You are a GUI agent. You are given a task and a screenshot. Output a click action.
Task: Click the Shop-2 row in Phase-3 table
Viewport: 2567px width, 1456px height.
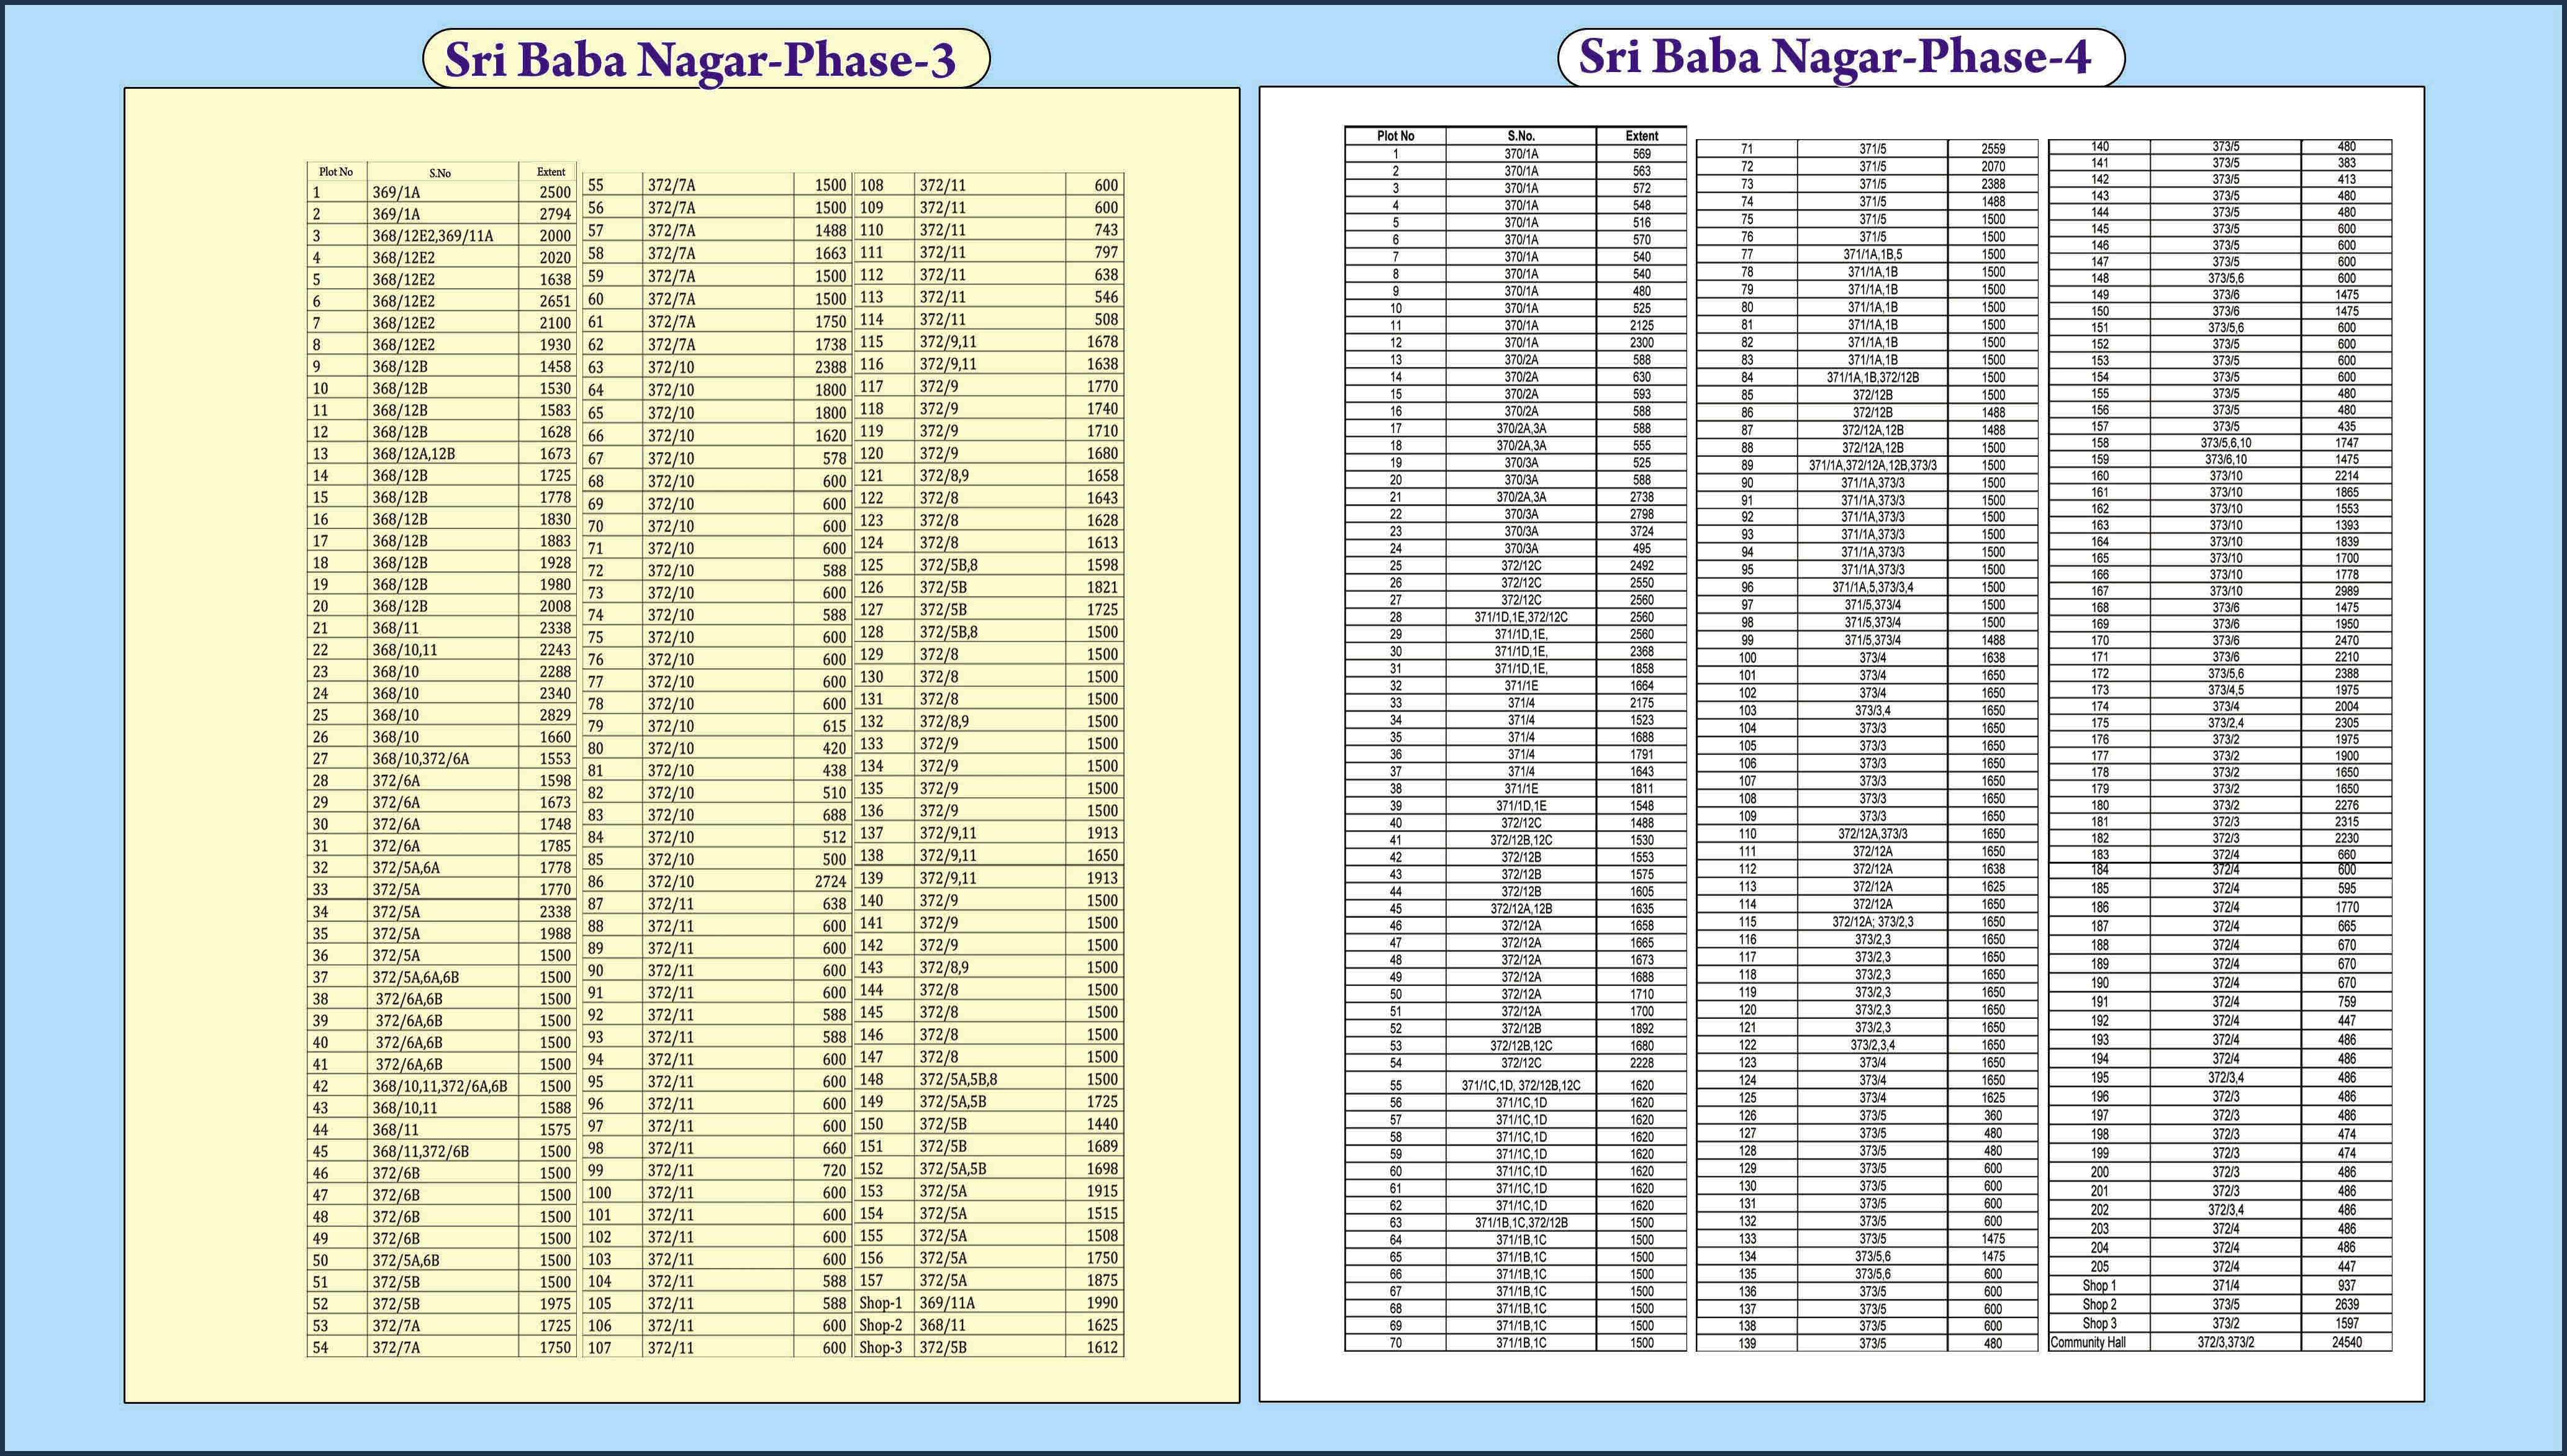[x=881, y=1325]
